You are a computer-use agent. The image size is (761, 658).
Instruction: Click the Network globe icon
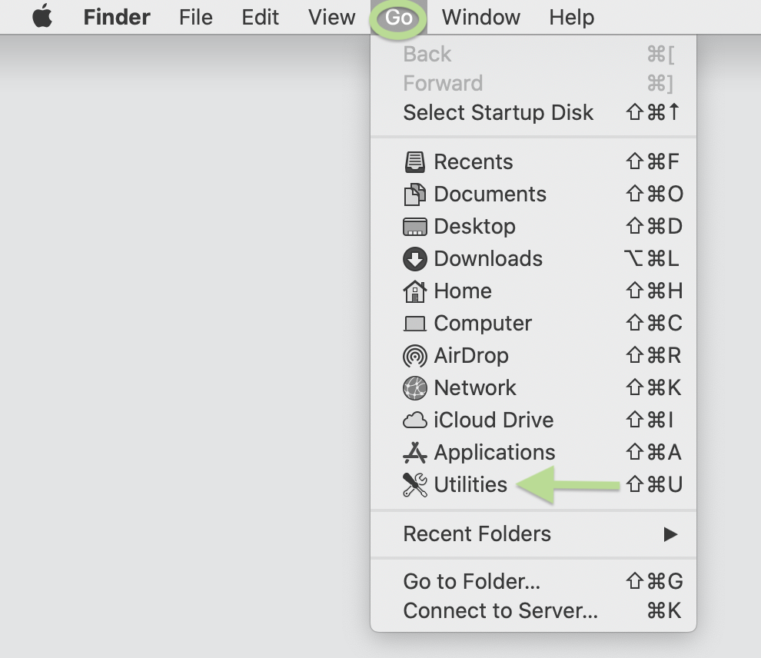(x=414, y=388)
